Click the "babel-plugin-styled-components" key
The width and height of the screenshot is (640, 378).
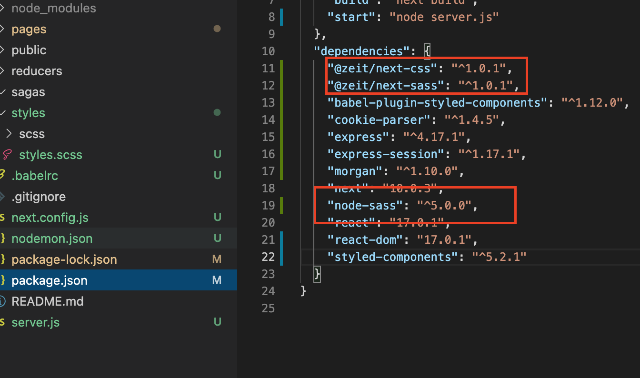pos(438,102)
